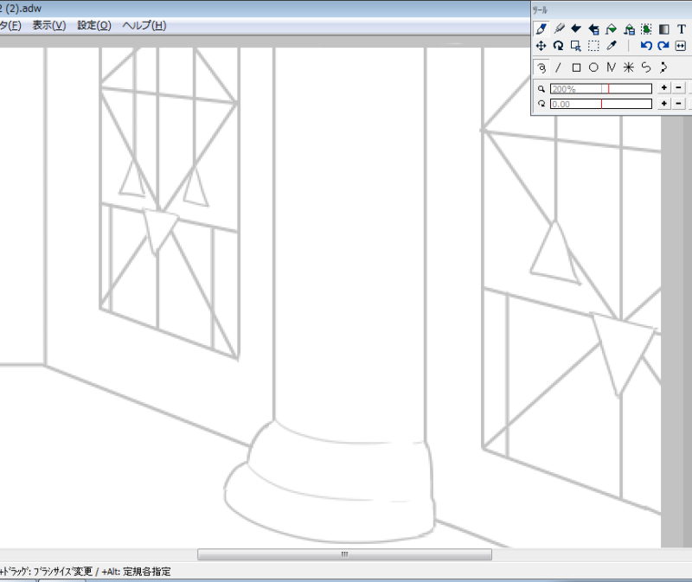Viewport: 692px width, 582px height.
Task: Choose the Polyline drawing shape
Action: pos(612,67)
